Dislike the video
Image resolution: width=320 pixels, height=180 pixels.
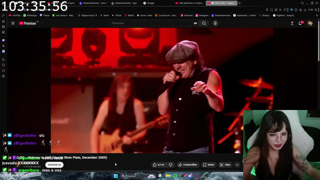170,165
